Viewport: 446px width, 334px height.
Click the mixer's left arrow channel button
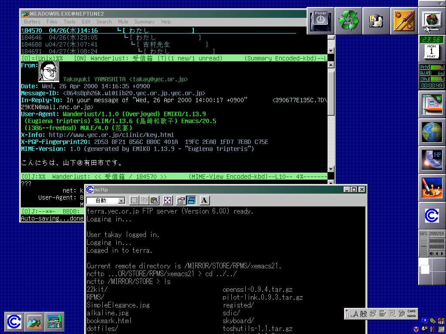point(437,254)
